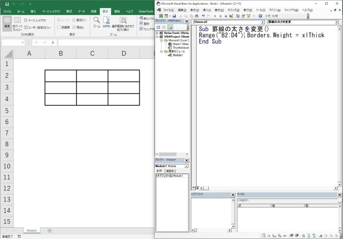
Task: Click the Undo icon in VBA toolbar
Action: point(203,16)
